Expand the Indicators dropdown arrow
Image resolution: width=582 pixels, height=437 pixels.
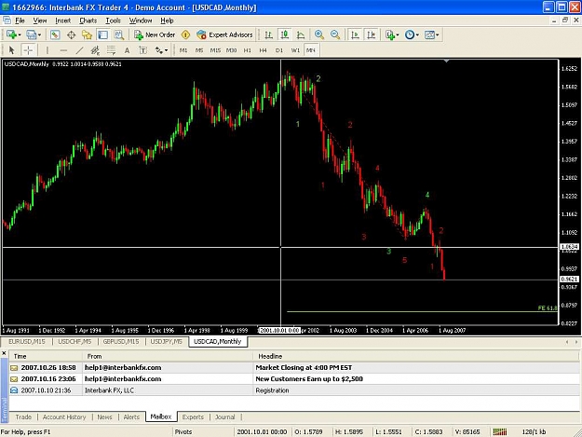pyautogui.click(x=398, y=34)
